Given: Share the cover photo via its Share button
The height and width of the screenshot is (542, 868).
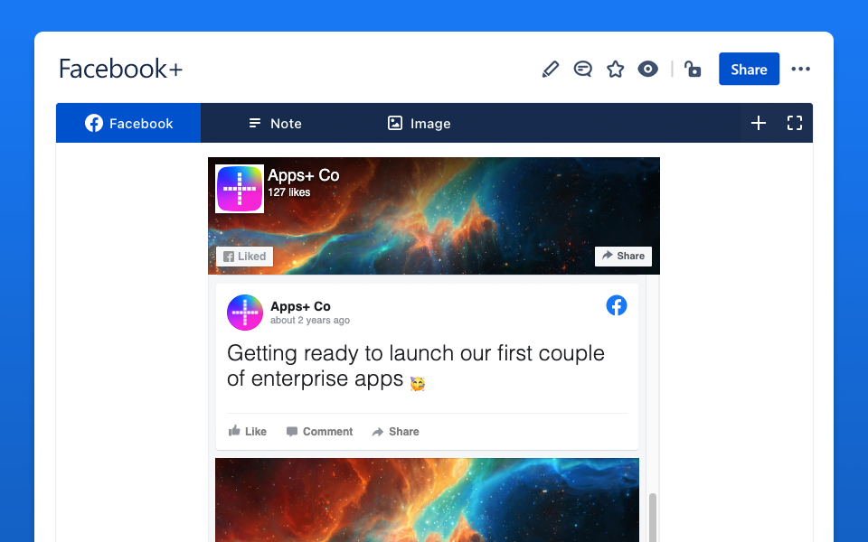Looking at the screenshot, I should (x=623, y=256).
